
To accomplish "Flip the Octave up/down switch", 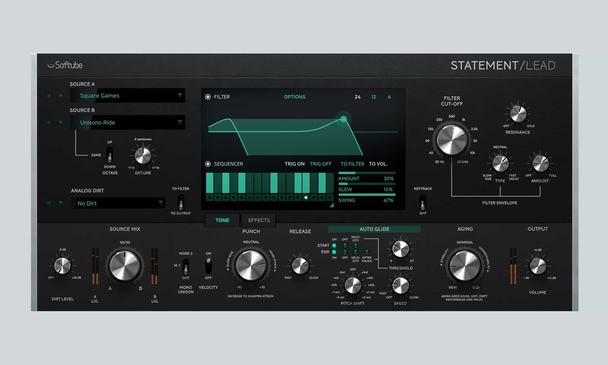I will tap(110, 155).
